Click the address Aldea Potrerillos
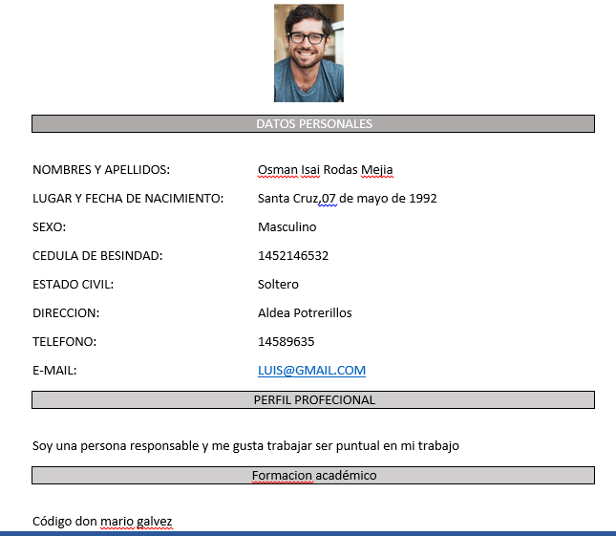 click(x=305, y=313)
